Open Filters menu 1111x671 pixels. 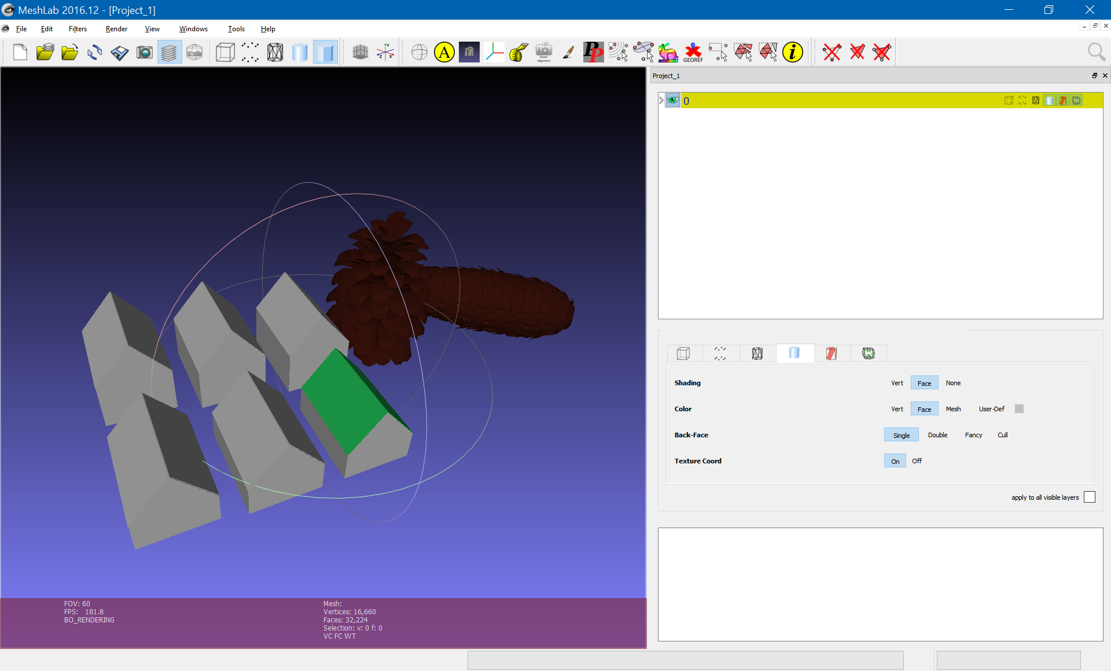(x=77, y=28)
